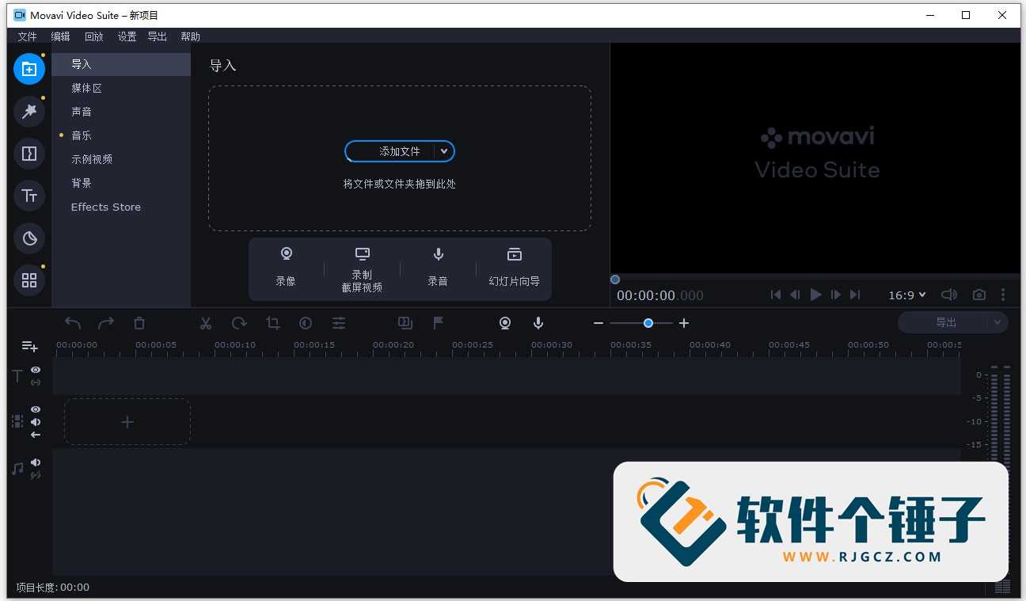Click the microphone icon in timeline toolbar

pos(538,323)
